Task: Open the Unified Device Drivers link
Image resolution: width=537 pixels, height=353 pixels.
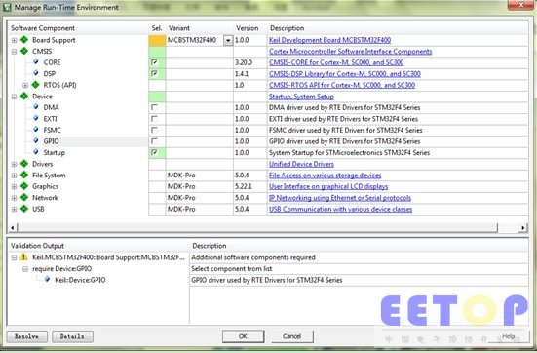Action: (301, 164)
